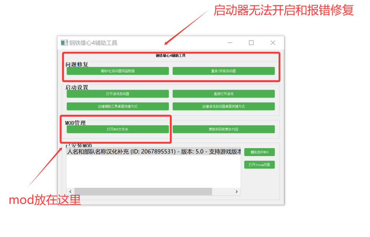Click the right arrow of the horizontal scrollbar
The image size is (370, 237).
point(237,191)
